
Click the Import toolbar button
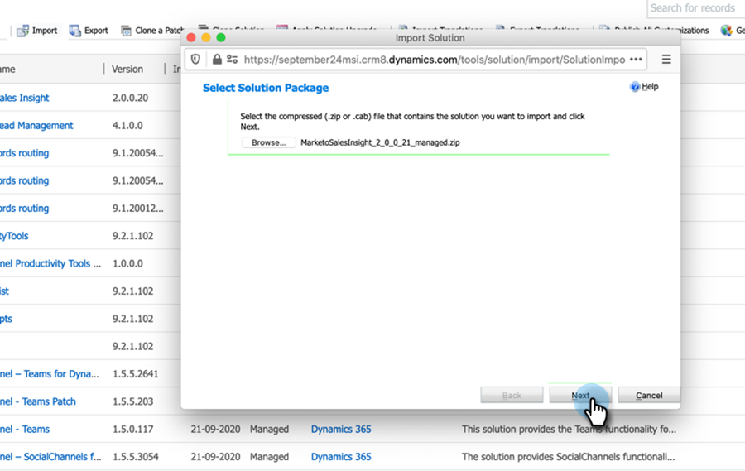pos(37,31)
